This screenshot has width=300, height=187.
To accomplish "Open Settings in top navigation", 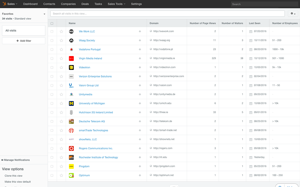I will pos(137,4).
